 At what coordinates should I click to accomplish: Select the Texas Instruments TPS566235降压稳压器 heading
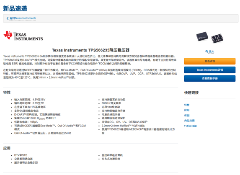pyautogui.click(x=90, y=50)
